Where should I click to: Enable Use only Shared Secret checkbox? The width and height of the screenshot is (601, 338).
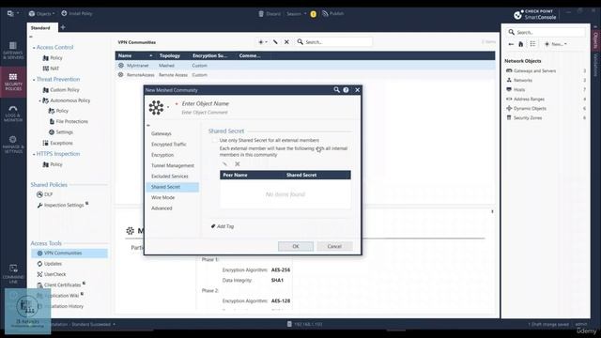point(214,140)
